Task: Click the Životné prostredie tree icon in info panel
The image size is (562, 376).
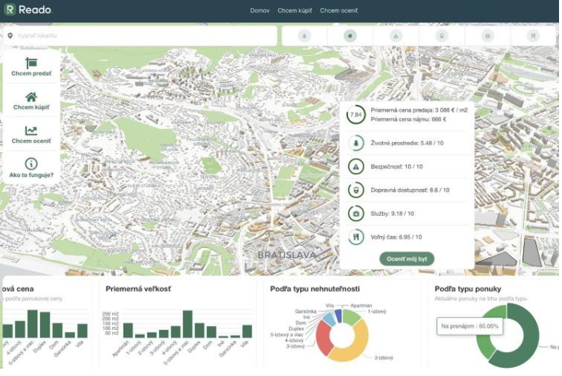Action: point(356,143)
